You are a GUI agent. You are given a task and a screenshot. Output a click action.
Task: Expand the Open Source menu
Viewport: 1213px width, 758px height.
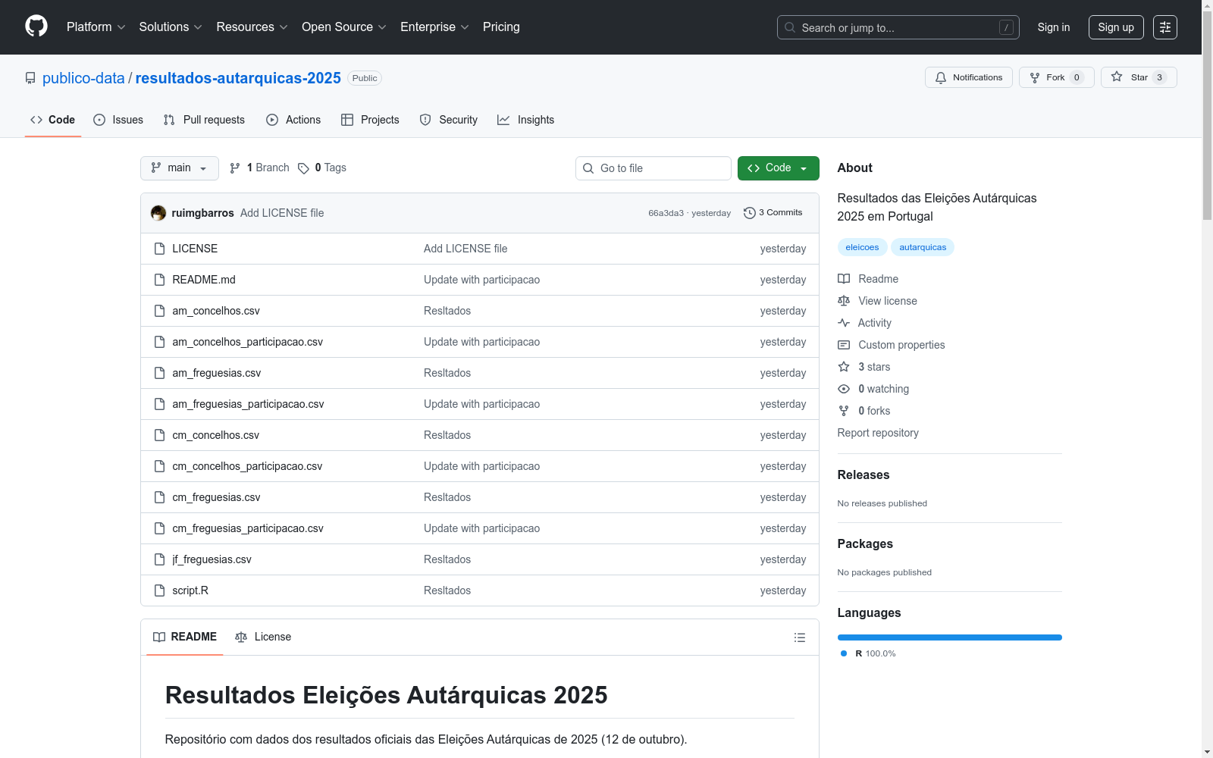coord(344,27)
